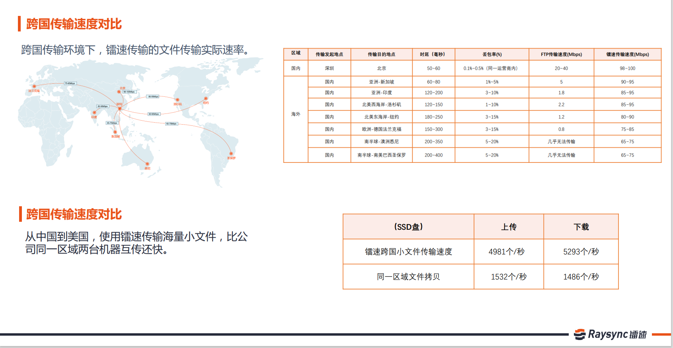
Task: Click the Los Angeles (洛杉矶) map marker
Action: (x=178, y=100)
